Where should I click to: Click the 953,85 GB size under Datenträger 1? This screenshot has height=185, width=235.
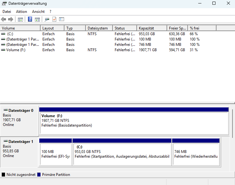coord(11,151)
